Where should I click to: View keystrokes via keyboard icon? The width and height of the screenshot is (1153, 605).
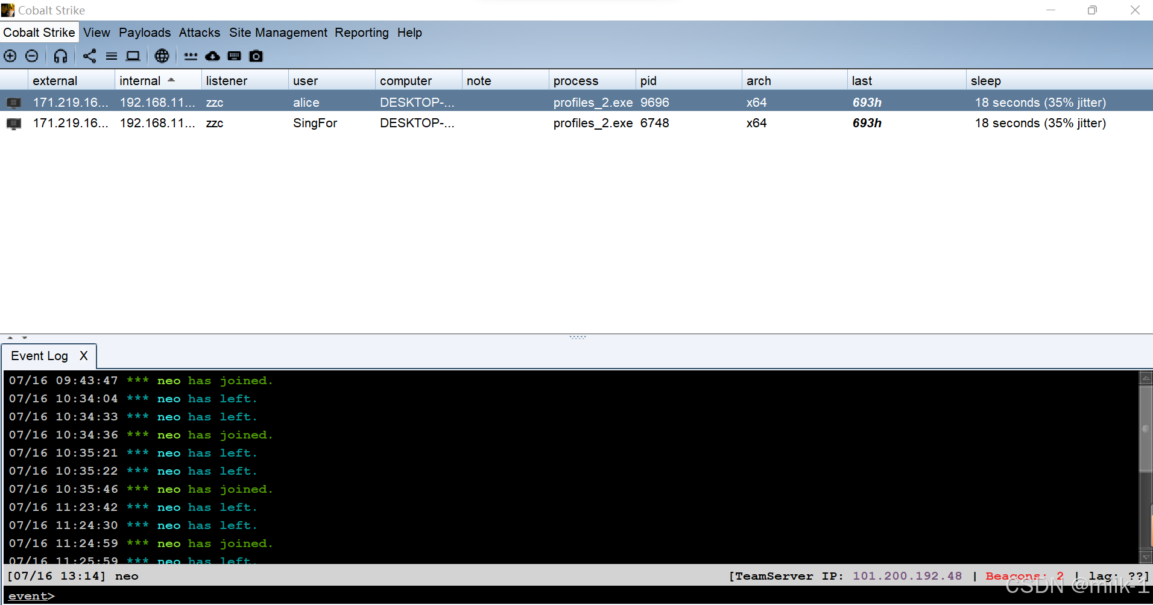tap(234, 56)
